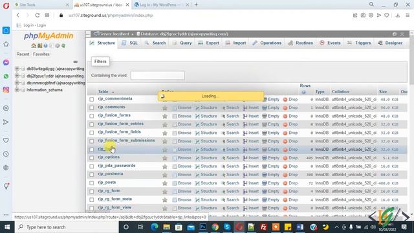Click the browser address bar URL
The image size is (414, 233).
point(111,16)
